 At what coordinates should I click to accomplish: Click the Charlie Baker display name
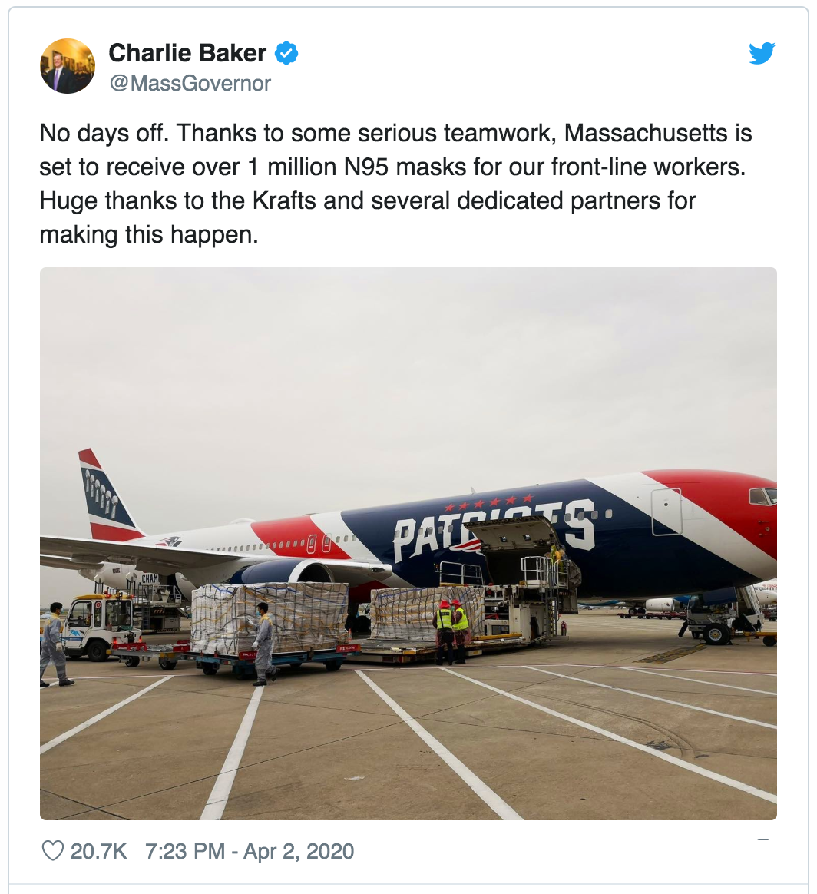[187, 53]
